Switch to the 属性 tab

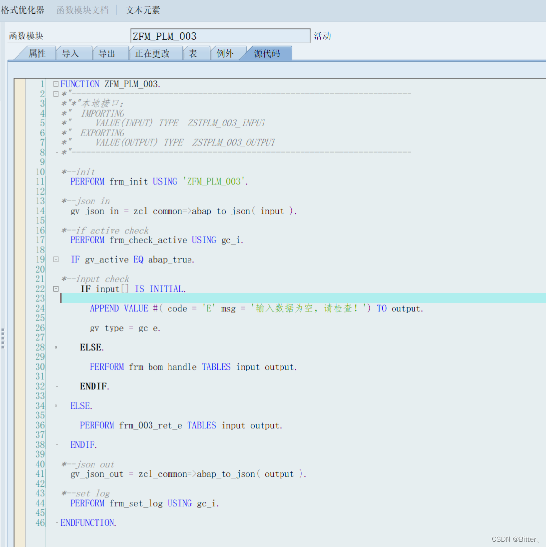coord(37,53)
